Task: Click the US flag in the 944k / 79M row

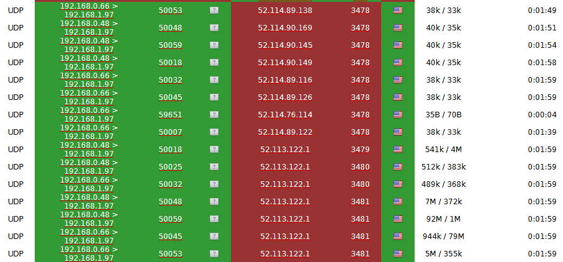Action: click(397, 236)
